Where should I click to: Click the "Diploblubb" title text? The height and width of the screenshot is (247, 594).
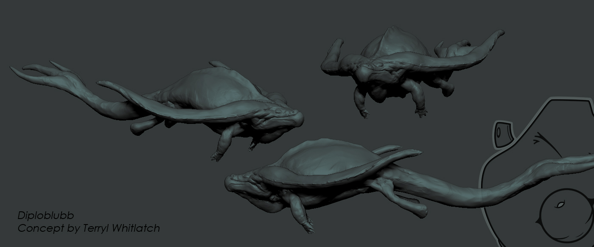[46, 215]
